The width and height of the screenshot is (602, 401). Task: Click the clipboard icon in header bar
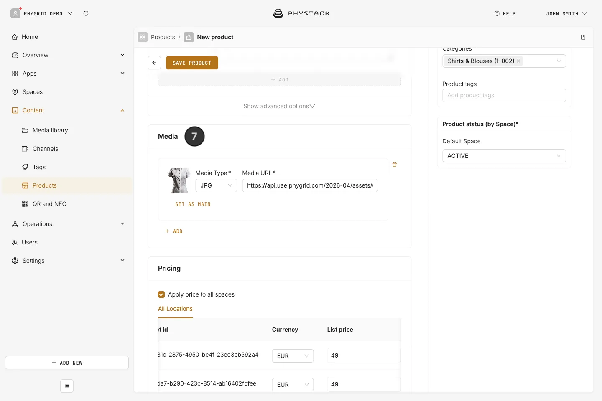[583, 37]
